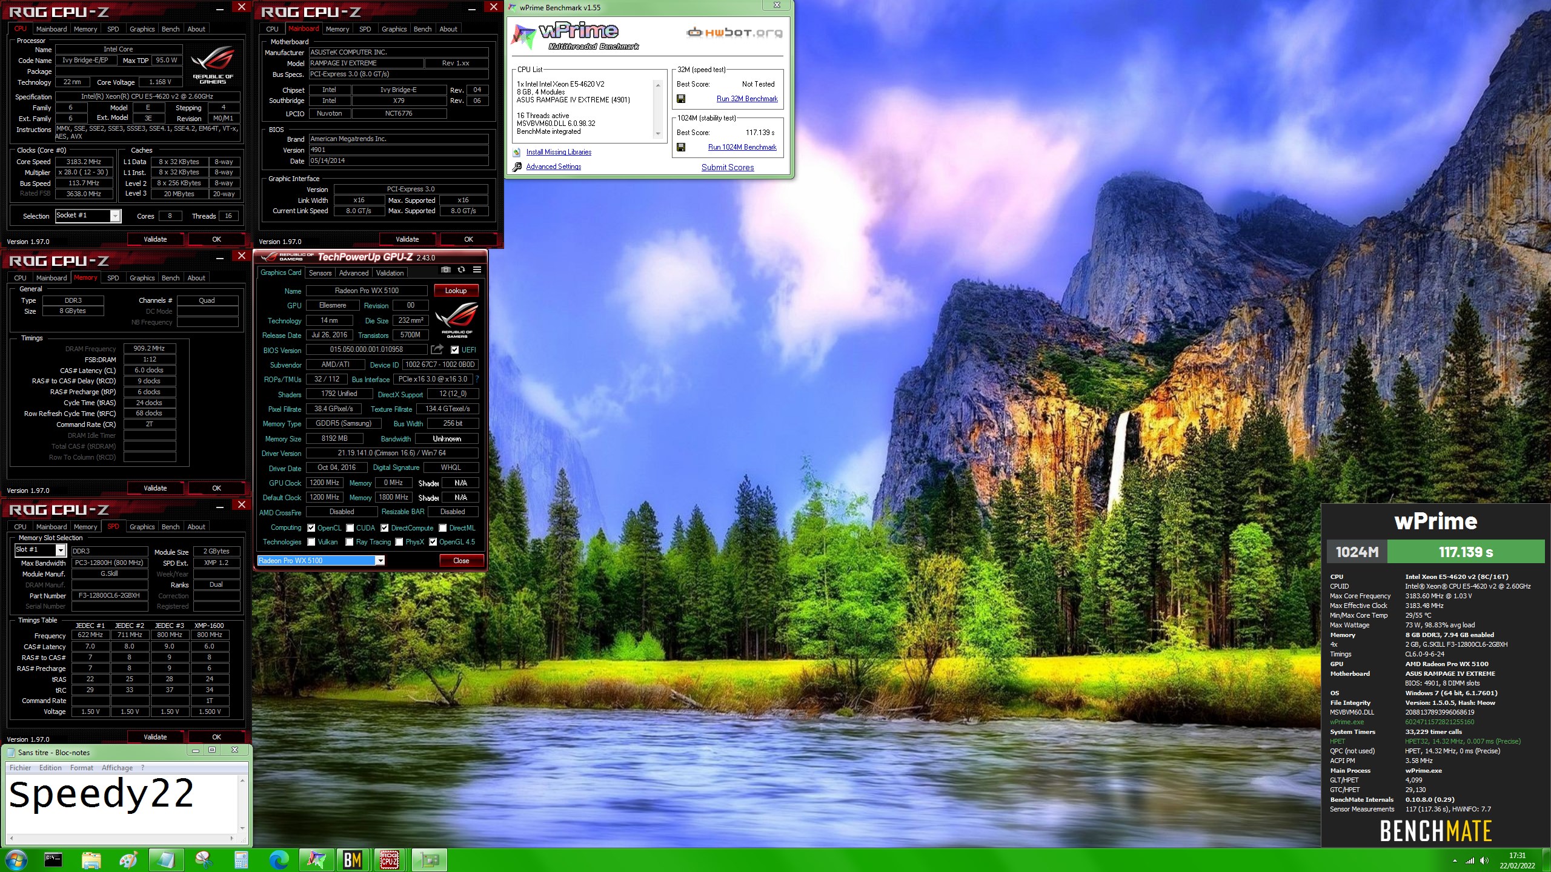
Task: Take a GPU-Z screenshot with camera icon
Action: click(446, 270)
